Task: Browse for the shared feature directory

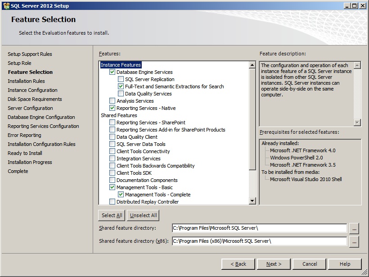Action: (354, 228)
